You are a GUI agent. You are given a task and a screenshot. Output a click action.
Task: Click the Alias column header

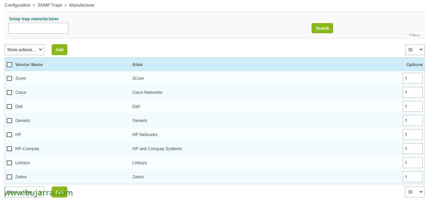pyautogui.click(x=137, y=65)
